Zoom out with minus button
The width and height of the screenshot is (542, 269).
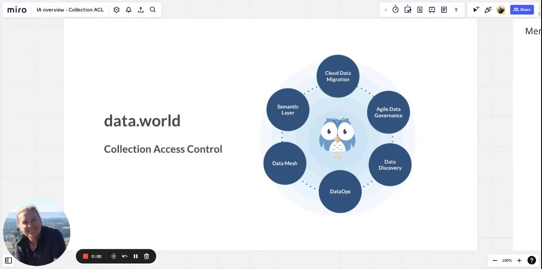(495, 261)
